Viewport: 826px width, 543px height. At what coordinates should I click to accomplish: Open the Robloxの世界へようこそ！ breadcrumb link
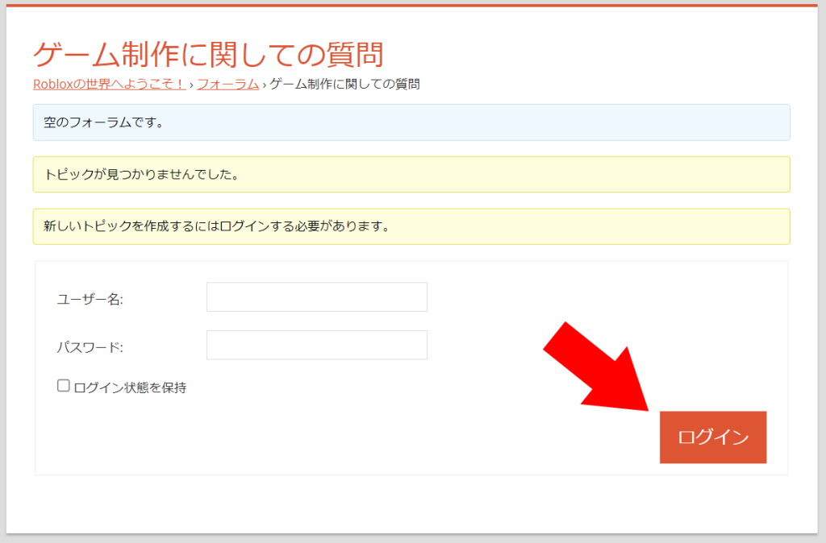coord(109,84)
